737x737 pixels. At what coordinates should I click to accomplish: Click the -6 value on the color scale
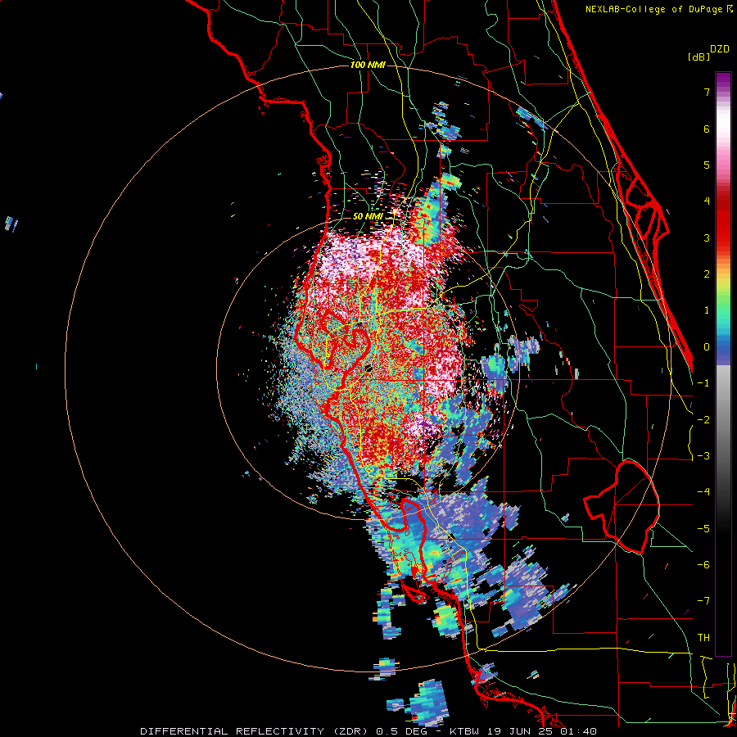703,565
